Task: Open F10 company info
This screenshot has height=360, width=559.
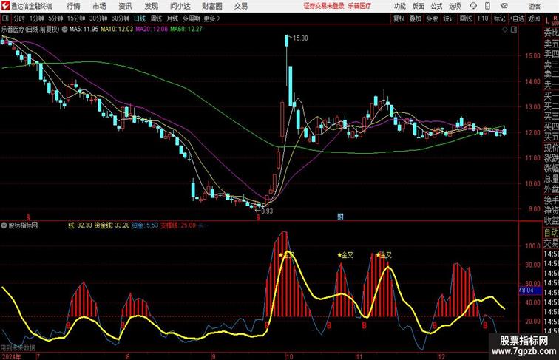Action: 483,18
